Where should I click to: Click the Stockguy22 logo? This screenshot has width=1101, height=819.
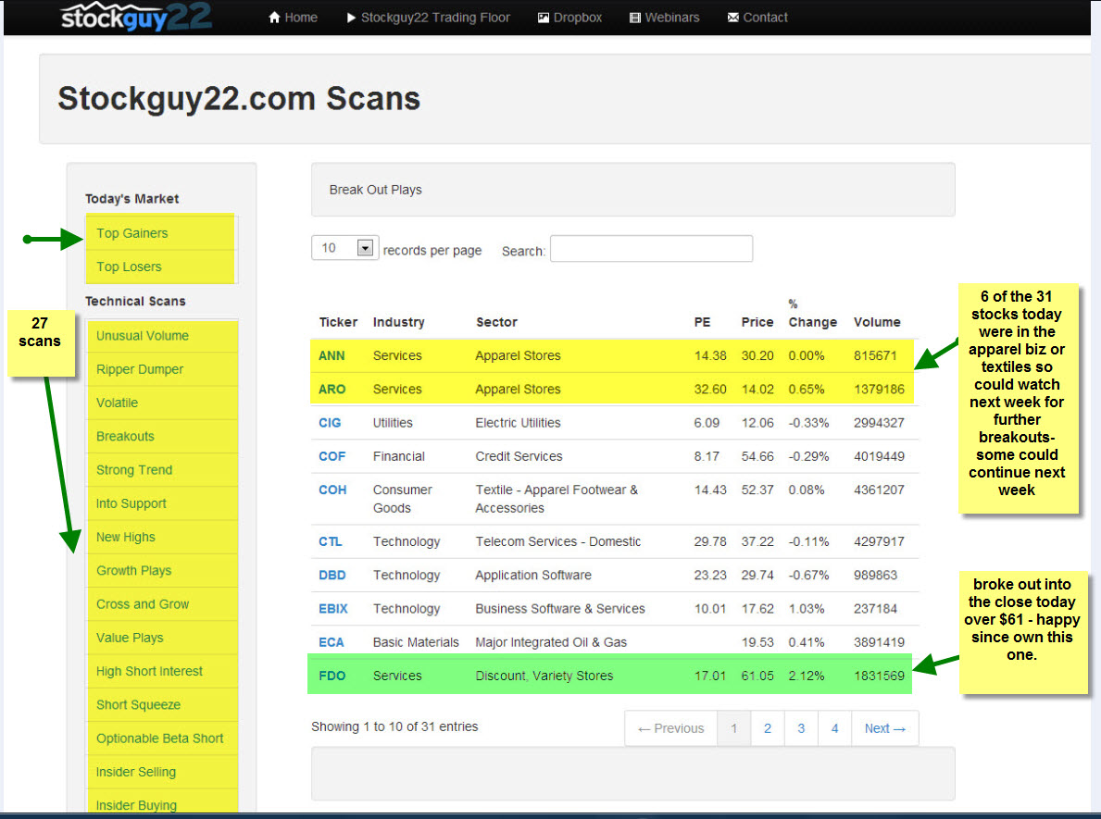coord(136,17)
